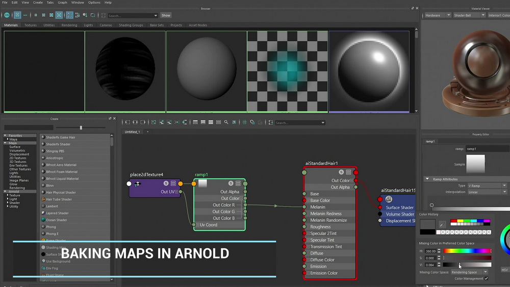Click add selected nodes to graph icon
510x287 pixels.
pos(161,122)
